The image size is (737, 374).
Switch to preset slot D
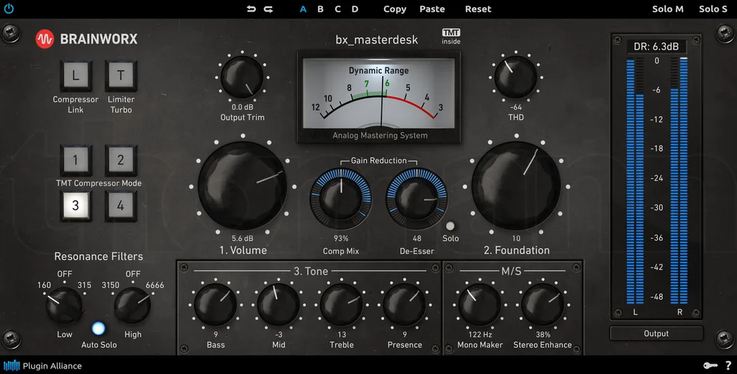tap(355, 9)
